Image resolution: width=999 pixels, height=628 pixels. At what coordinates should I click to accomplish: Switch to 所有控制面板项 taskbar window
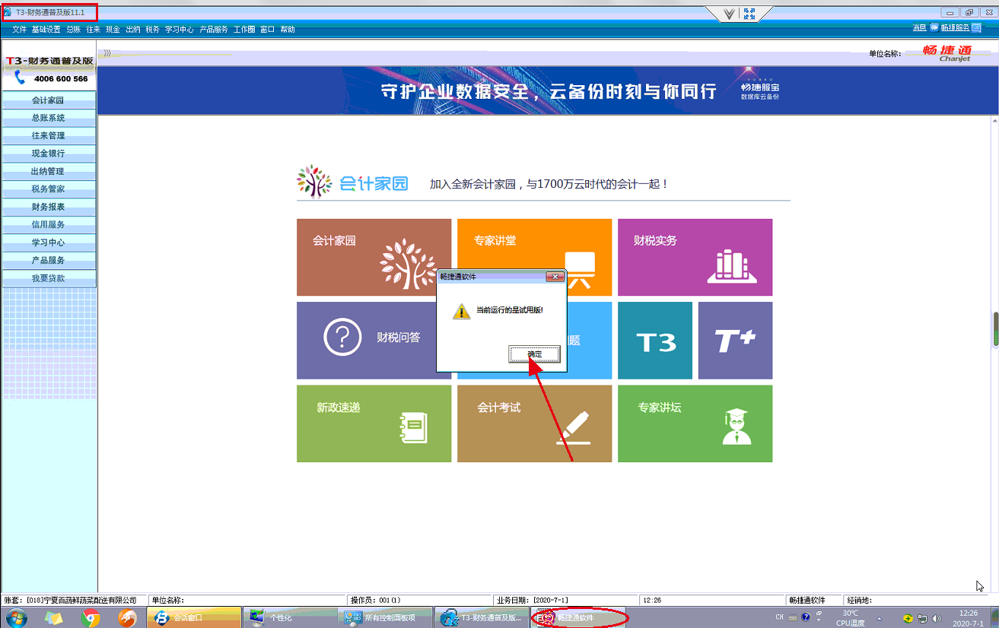click(x=385, y=617)
